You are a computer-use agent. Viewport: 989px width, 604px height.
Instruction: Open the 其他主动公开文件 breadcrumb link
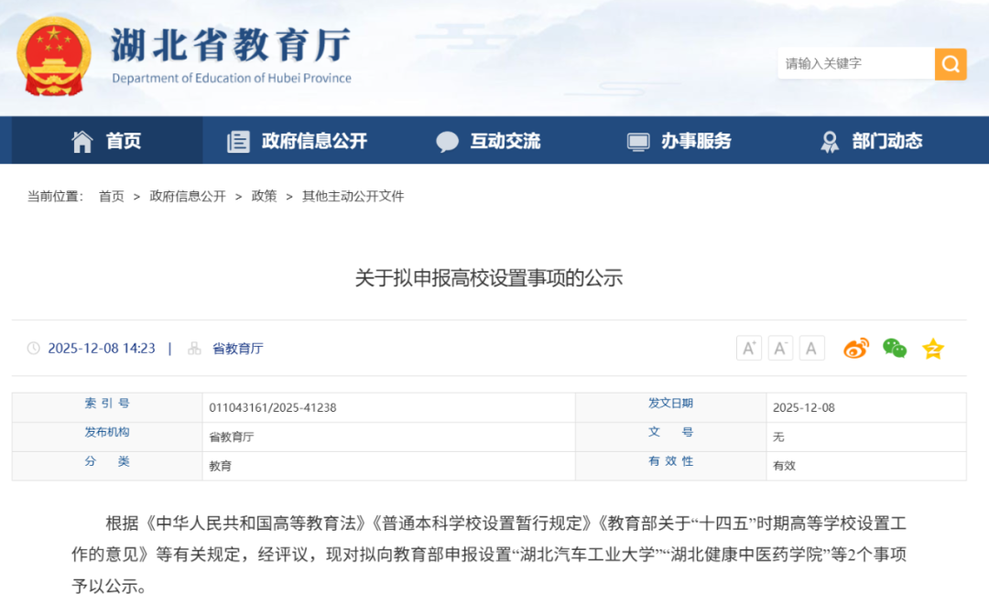[x=353, y=196]
